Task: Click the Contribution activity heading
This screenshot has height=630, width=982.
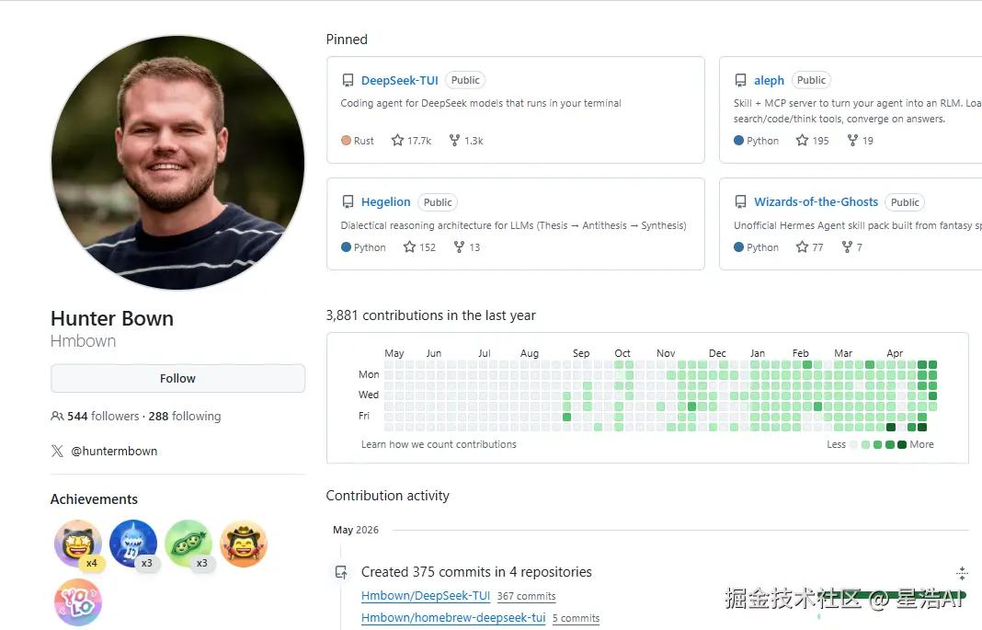Action: (x=388, y=496)
